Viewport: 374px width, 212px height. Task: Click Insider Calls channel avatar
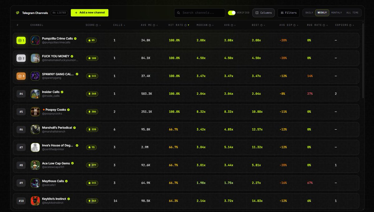point(35,94)
